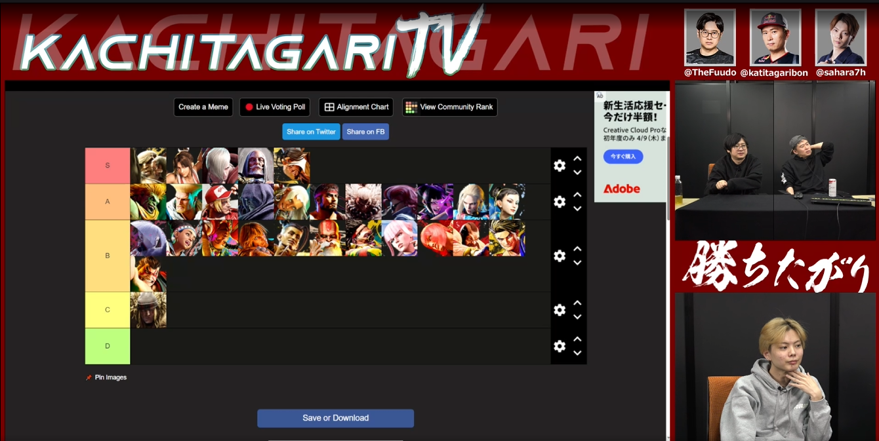Move A tier row up with arrow

(x=577, y=195)
